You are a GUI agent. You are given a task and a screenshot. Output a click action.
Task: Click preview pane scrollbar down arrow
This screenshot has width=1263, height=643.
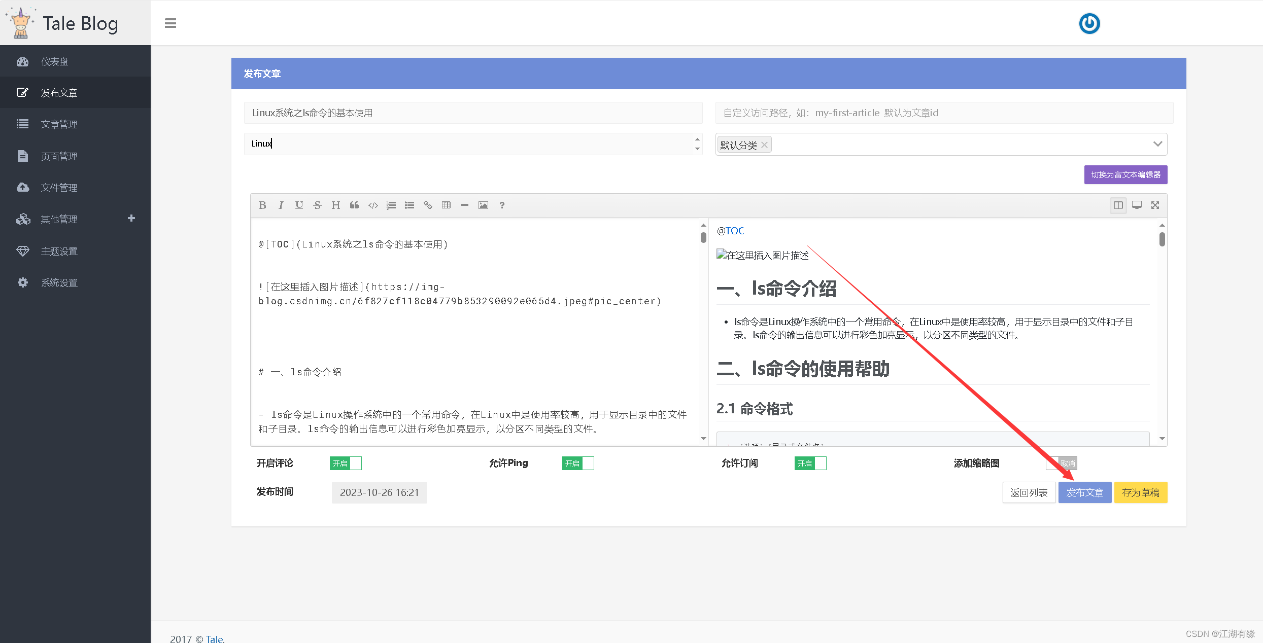click(1162, 439)
